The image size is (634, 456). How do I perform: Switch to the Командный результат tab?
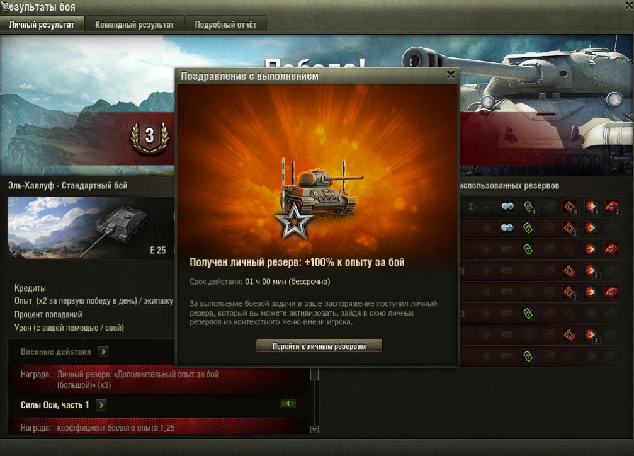tap(135, 25)
